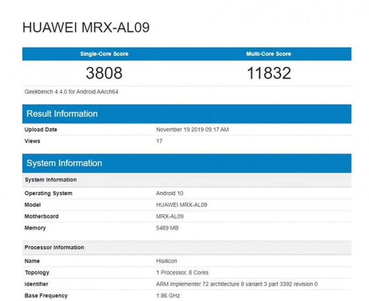
Task: Click the Processor Information subheader
Action: tap(54, 247)
